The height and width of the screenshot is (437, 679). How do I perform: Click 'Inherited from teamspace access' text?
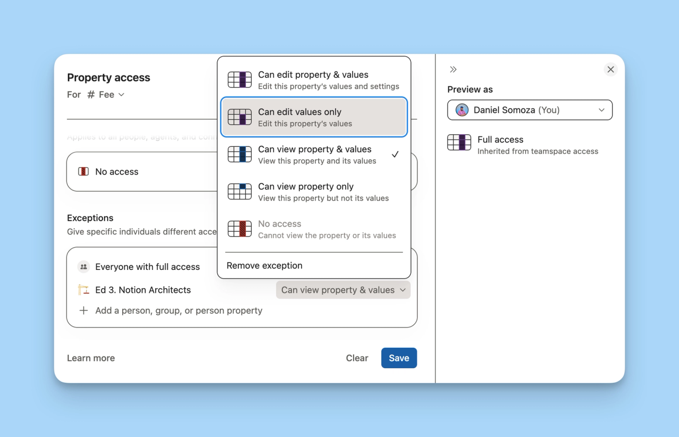(538, 151)
